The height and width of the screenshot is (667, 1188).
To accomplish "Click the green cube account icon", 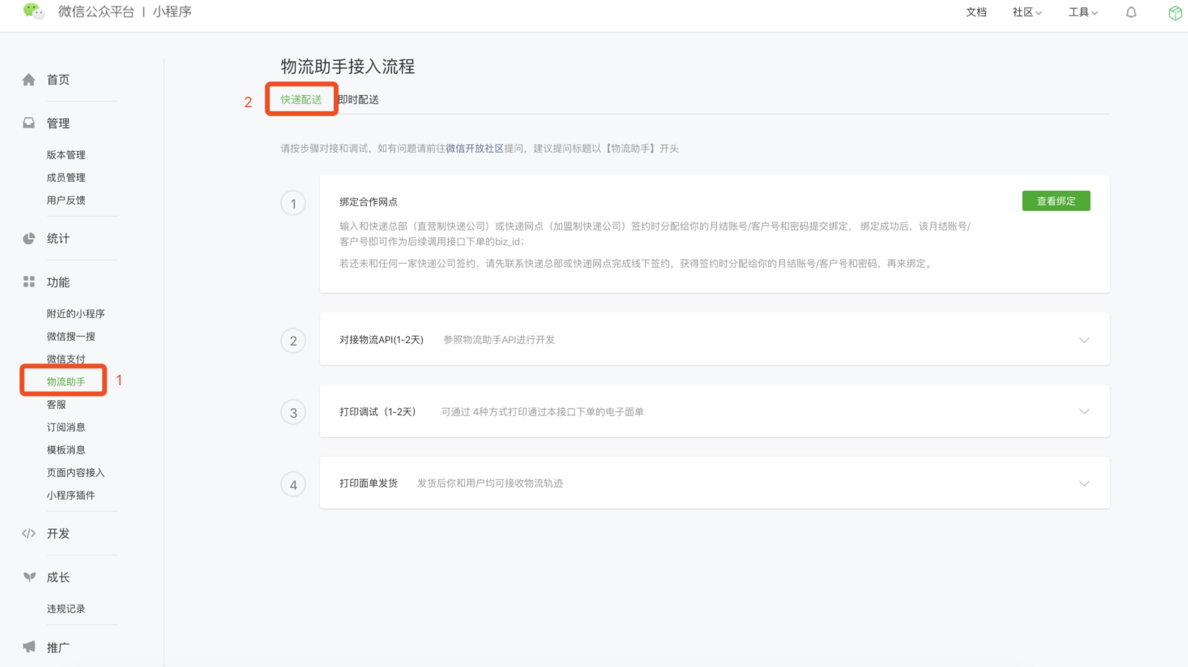I will pos(1175,13).
